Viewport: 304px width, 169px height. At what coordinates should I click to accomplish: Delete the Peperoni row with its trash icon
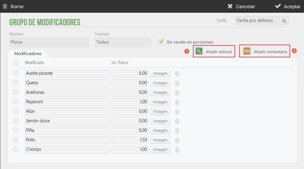(x=177, y=102)
